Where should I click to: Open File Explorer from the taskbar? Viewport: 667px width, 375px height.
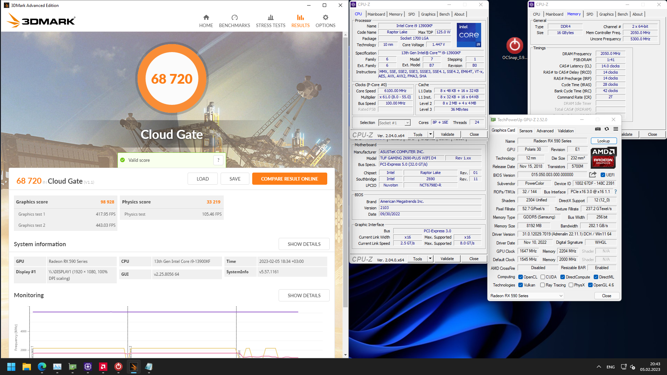point(27,367)
